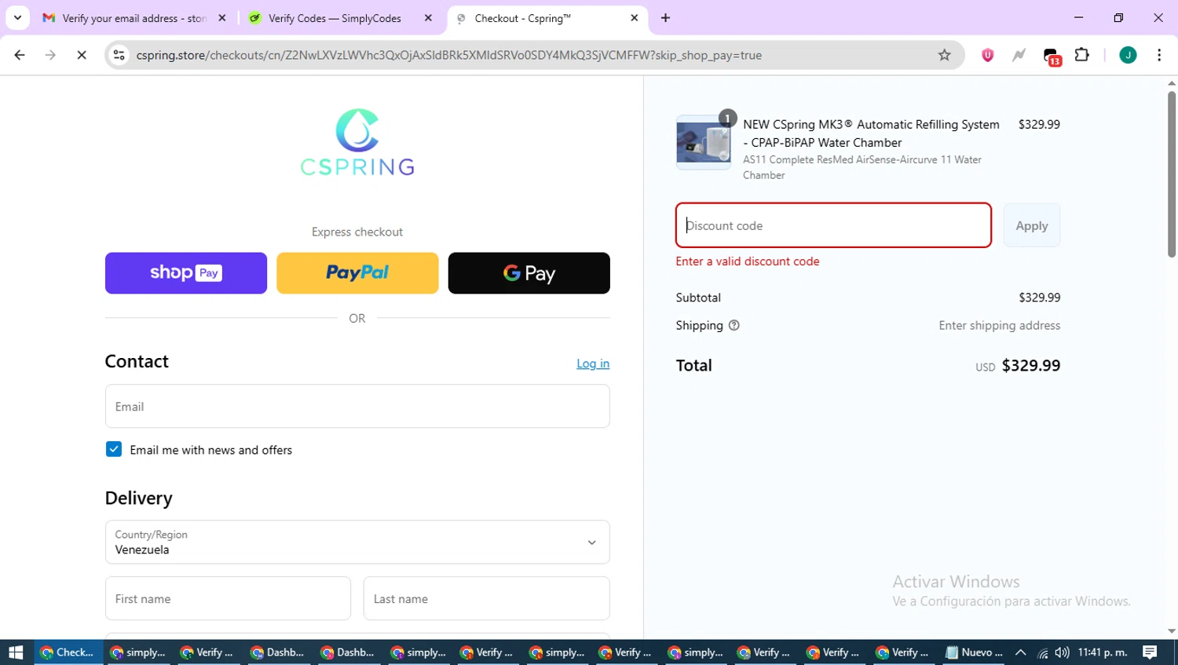The height and width of the screenshot is (665, 1178).
Task: Open the Chrome three-dot menu
Action: point(1159,55)
